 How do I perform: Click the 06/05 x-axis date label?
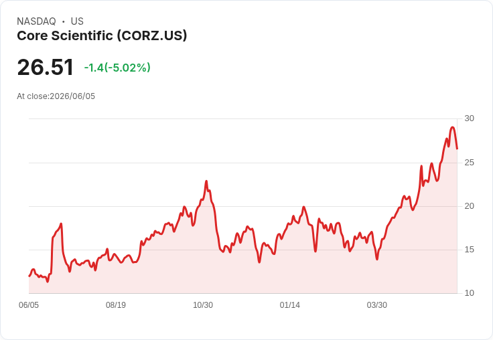(29, 305)
